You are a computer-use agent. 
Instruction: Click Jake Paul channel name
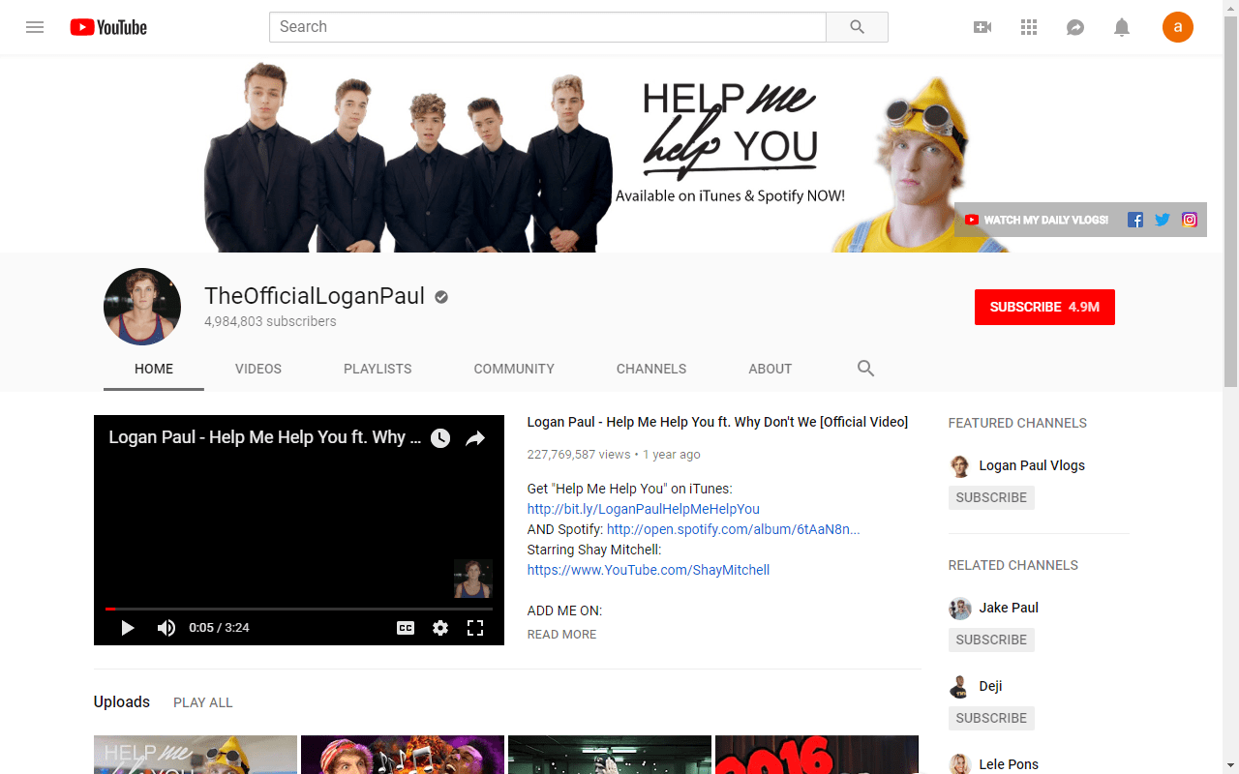click(1009, 608)
